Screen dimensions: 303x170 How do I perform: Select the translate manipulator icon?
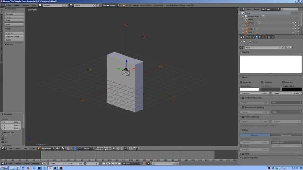pyautogui.click(x=75, y=149)
